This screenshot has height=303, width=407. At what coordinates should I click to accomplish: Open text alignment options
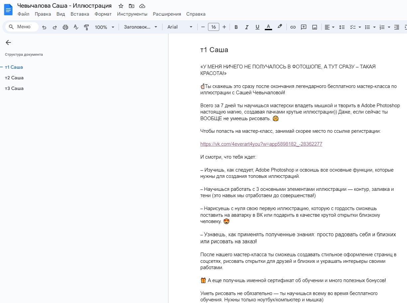pos(330,27)
